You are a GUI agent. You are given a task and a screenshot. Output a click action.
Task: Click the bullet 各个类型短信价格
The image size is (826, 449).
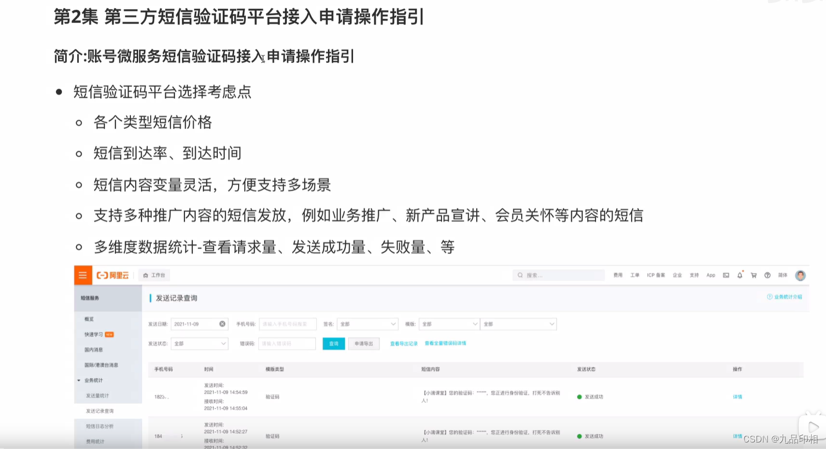pyautogui.click(x=153, y=122)
